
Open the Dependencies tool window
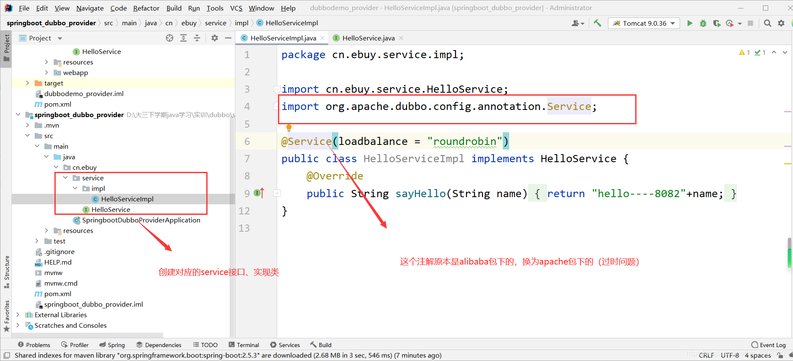point(159,345)
